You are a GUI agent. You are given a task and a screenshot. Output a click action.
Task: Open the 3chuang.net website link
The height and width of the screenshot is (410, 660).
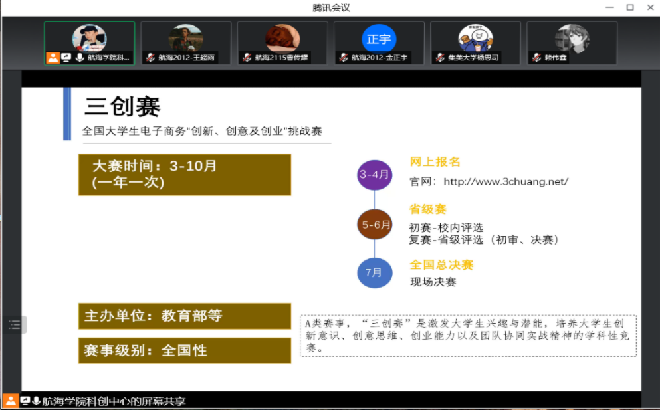point(505,181)
